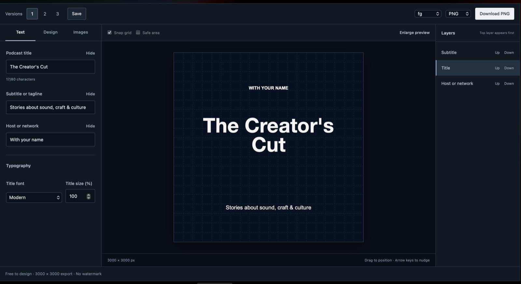Select the Host or network layer
521x284 pixels.
(x=478, y=84)
